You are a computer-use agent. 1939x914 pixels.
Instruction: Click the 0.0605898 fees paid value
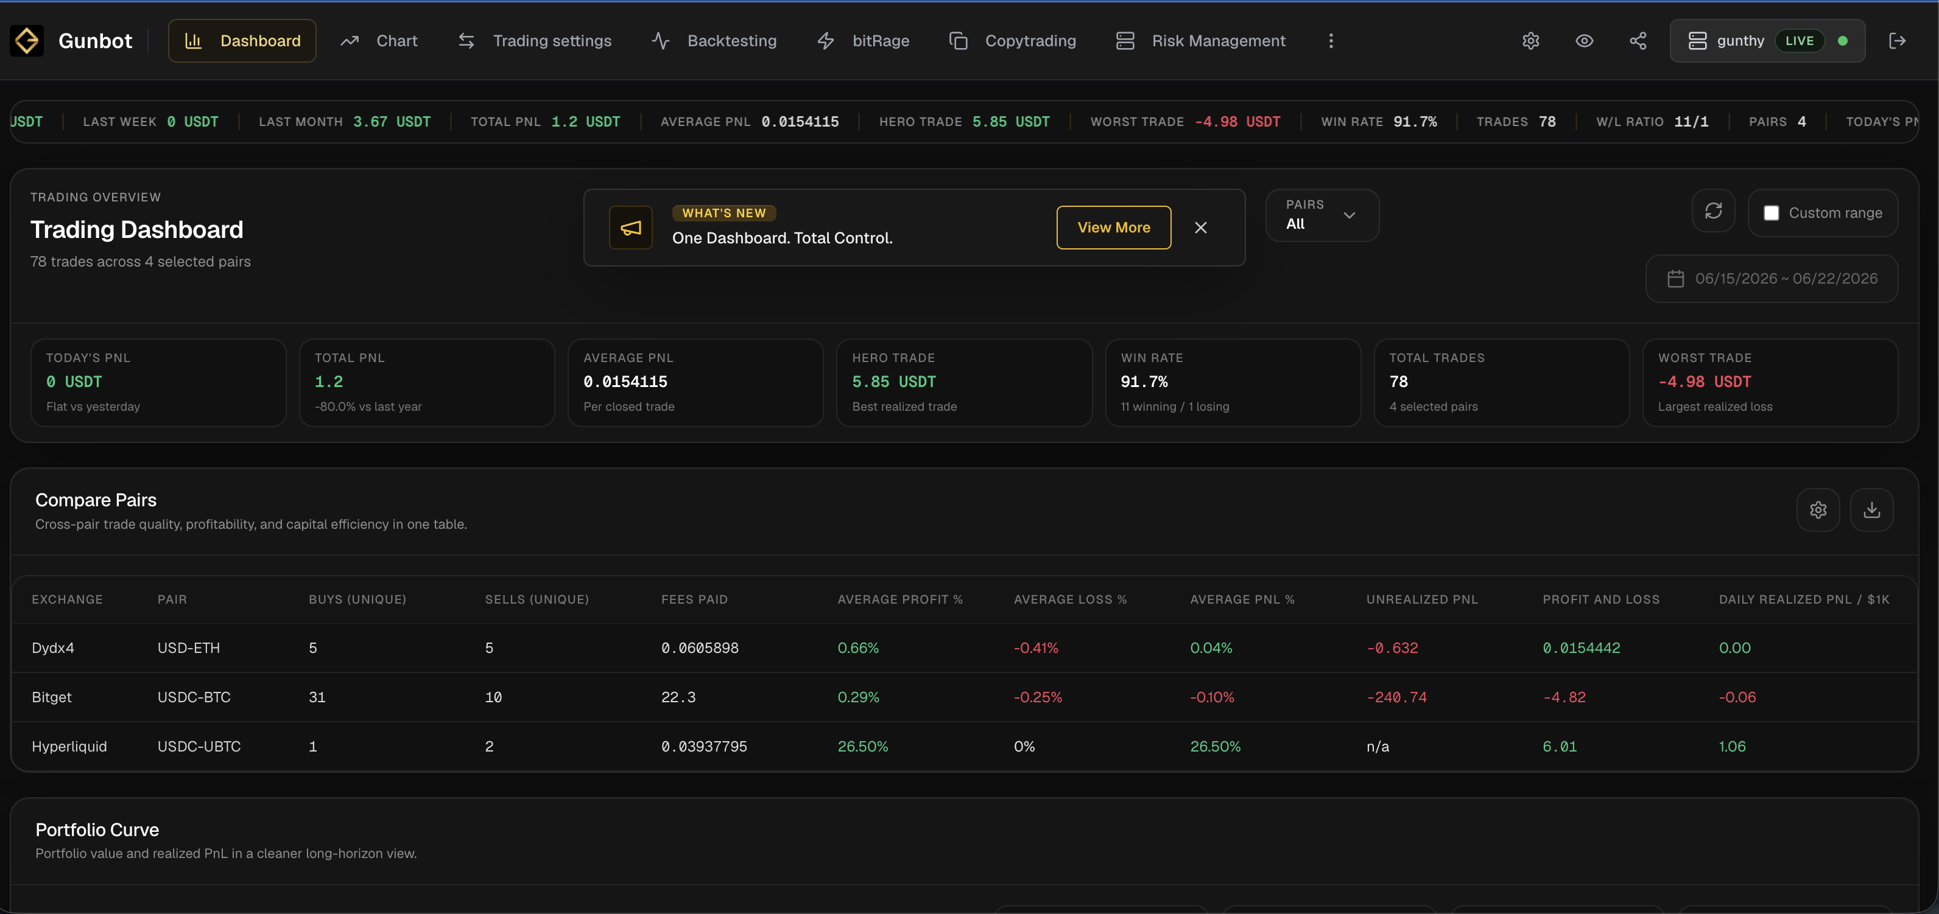[700, 647]
